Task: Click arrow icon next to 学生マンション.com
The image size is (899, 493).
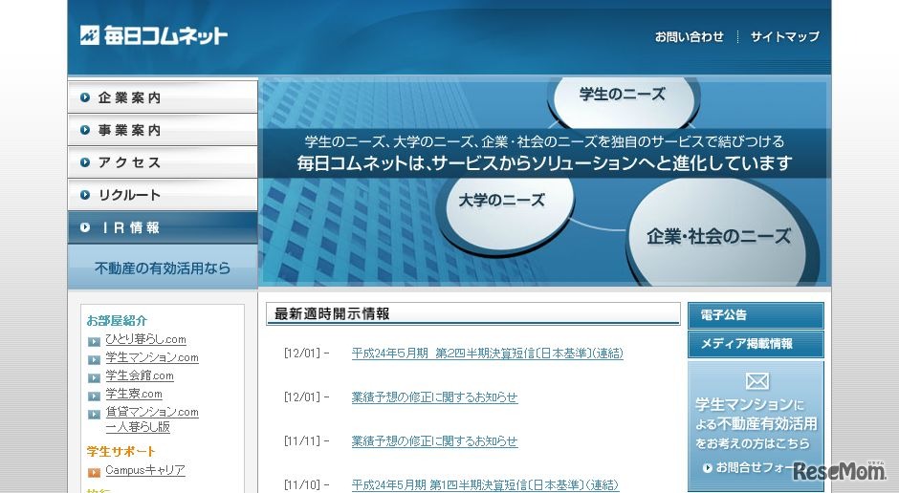Action: tap(94, 360)
